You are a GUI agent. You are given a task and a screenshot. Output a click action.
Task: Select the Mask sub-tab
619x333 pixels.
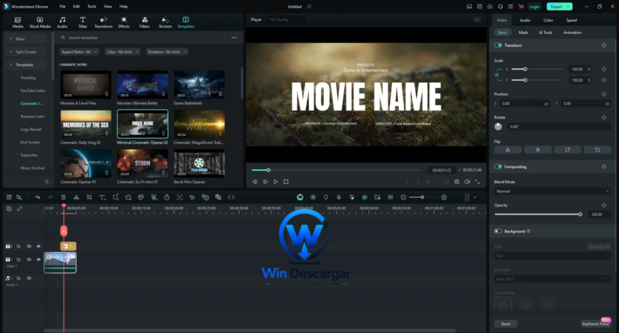point(523,33)
